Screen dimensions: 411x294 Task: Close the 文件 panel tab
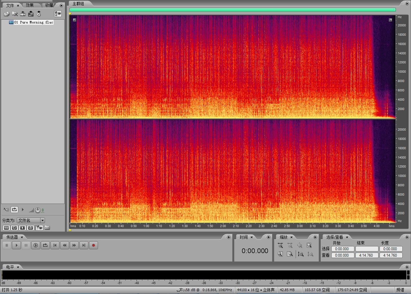click(x=18, y=5)
